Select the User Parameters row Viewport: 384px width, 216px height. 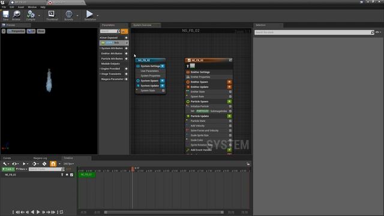click(x=151, y=71)
